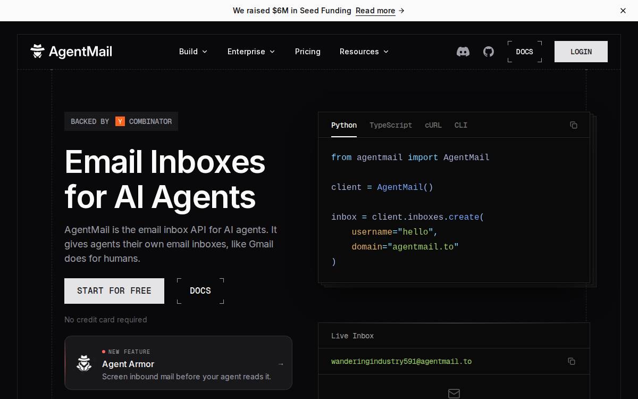This screenshot has width=638, height=399.
Task: Click the 'We raised $6M in Seed Funding' text
Action: click(x=292, y=11)
